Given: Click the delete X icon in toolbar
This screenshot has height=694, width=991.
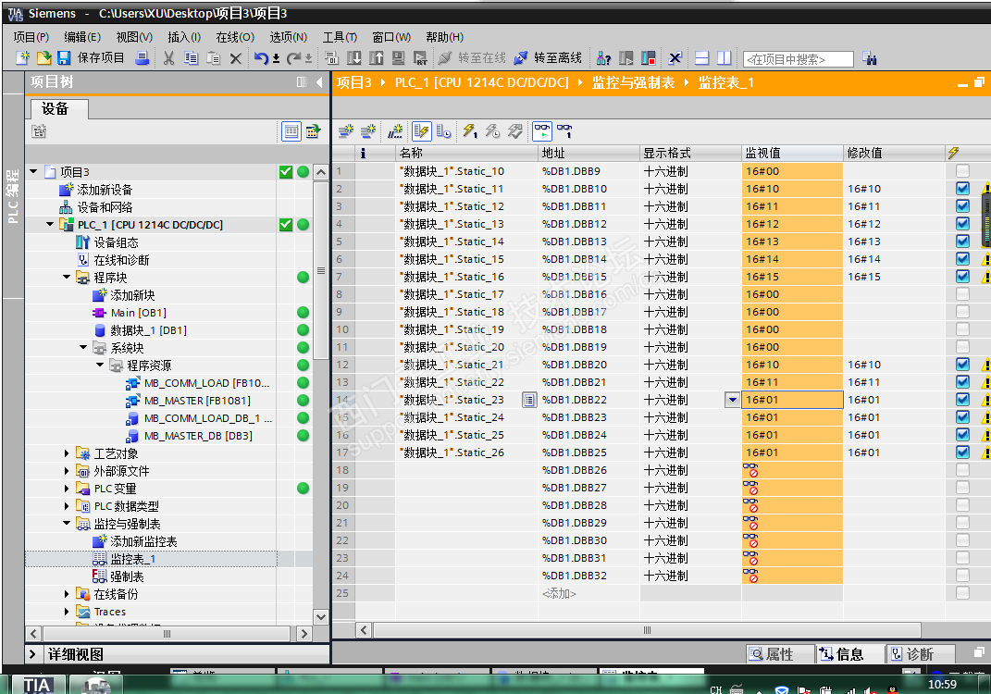Looking at the screenshot, I should pos(236,59).
